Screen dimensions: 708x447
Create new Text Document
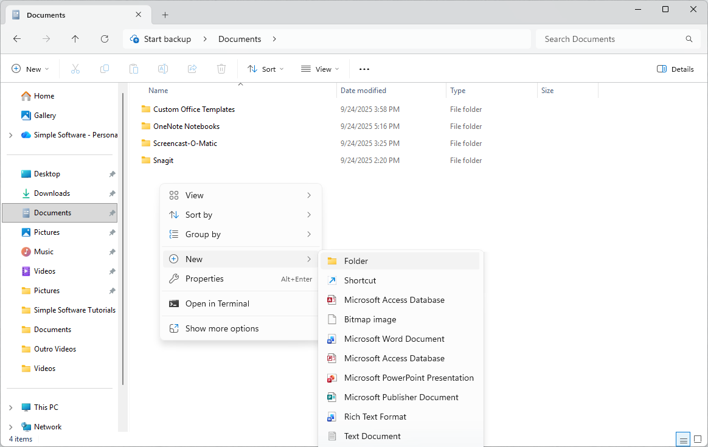point(400,436)
